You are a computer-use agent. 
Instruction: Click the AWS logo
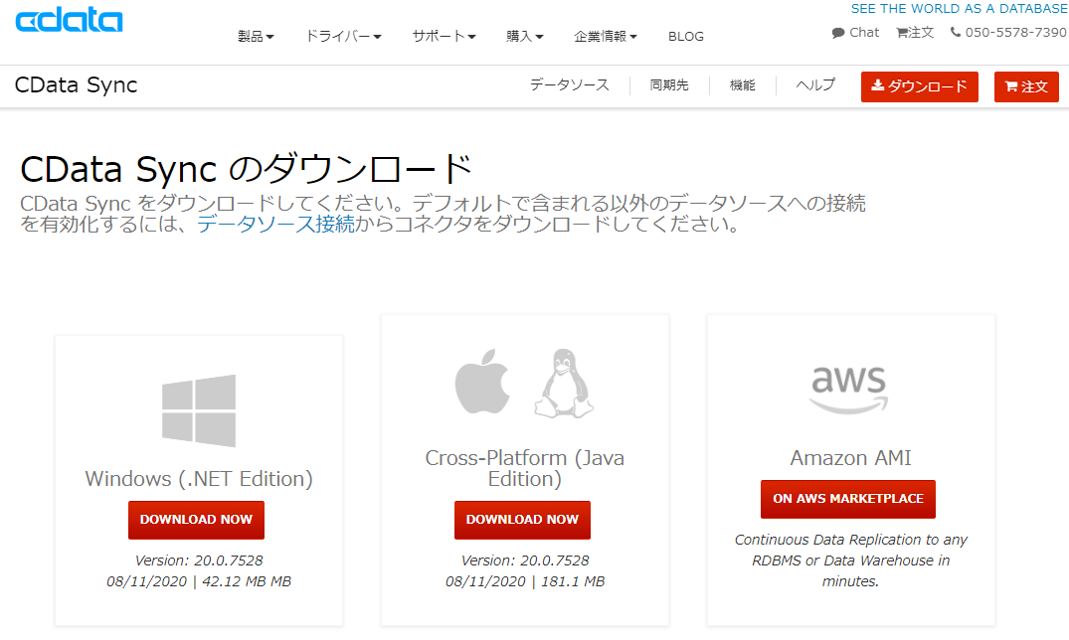849,390
